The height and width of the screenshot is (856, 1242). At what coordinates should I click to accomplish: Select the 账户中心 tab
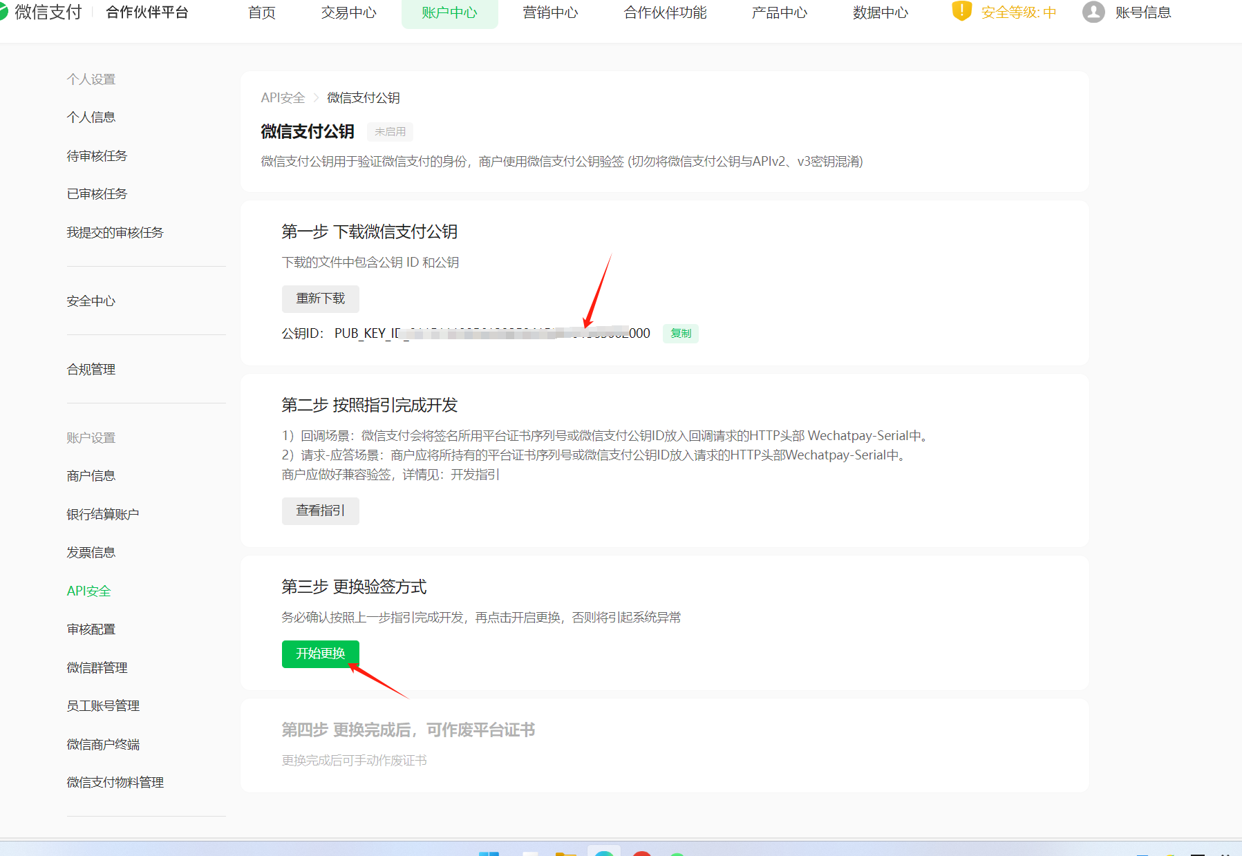pos(450,12)
